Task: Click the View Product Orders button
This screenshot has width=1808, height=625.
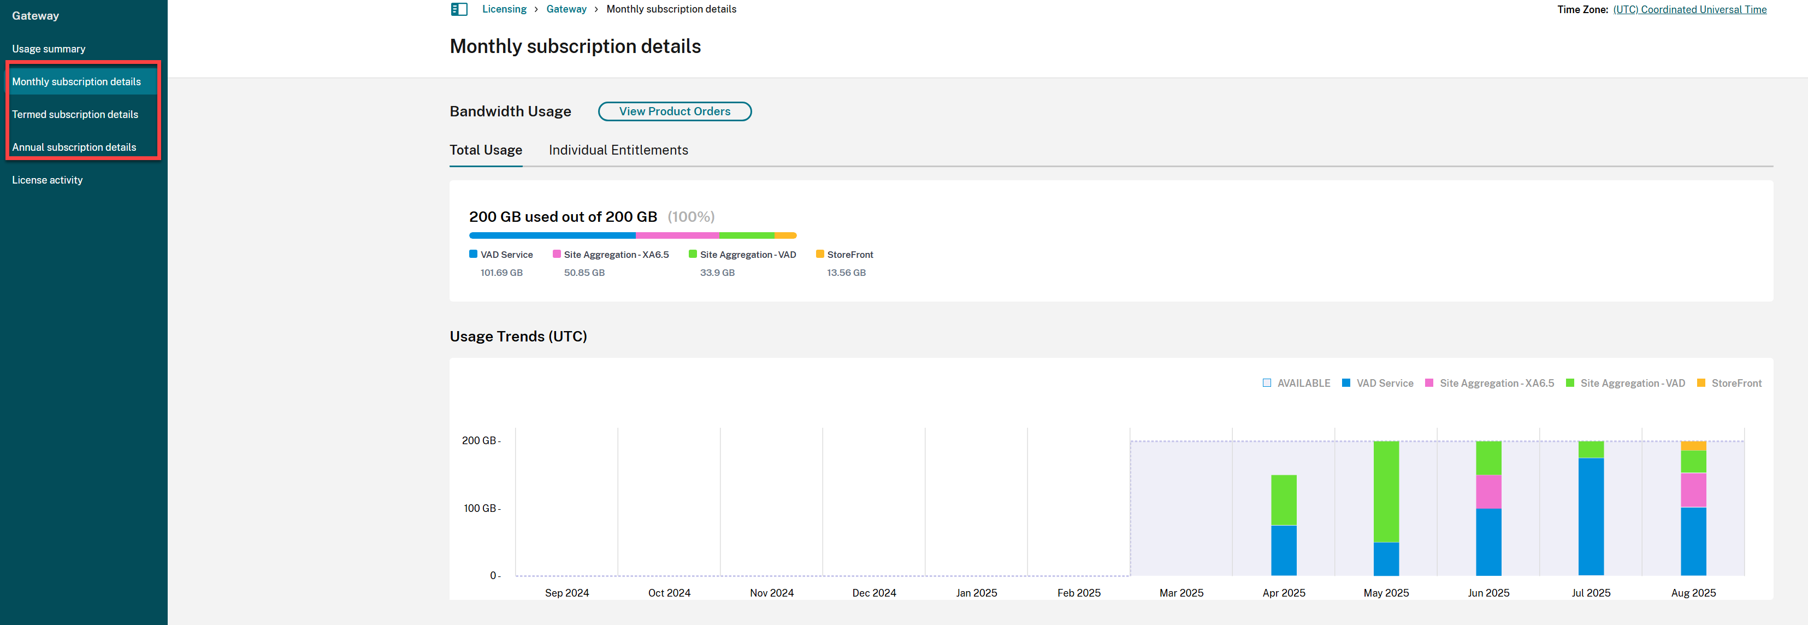Action: tap(675, 111)
